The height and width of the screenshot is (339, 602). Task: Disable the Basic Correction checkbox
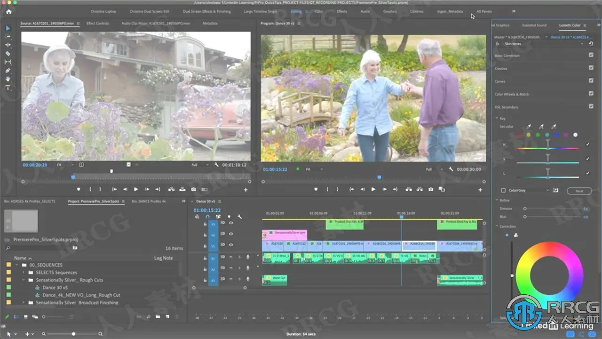tap(591, 55)
